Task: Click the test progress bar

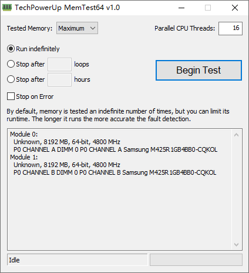Action: [196, 260]
